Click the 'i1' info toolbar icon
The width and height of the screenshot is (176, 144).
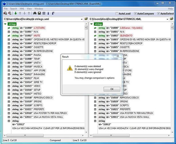coord(53,13)
